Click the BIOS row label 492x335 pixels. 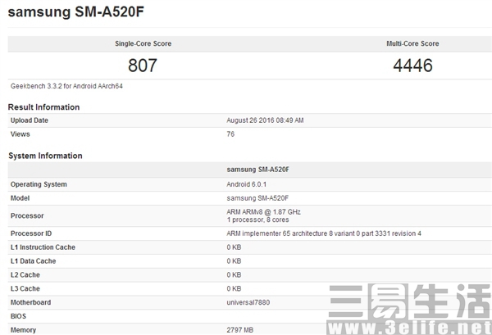pyautogui.click(x=18, y=316)
